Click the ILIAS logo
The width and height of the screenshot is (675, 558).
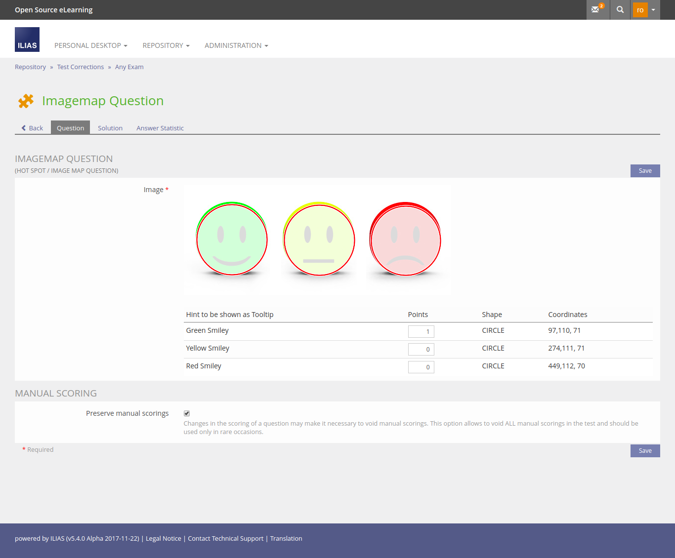[x=27, y=40]
